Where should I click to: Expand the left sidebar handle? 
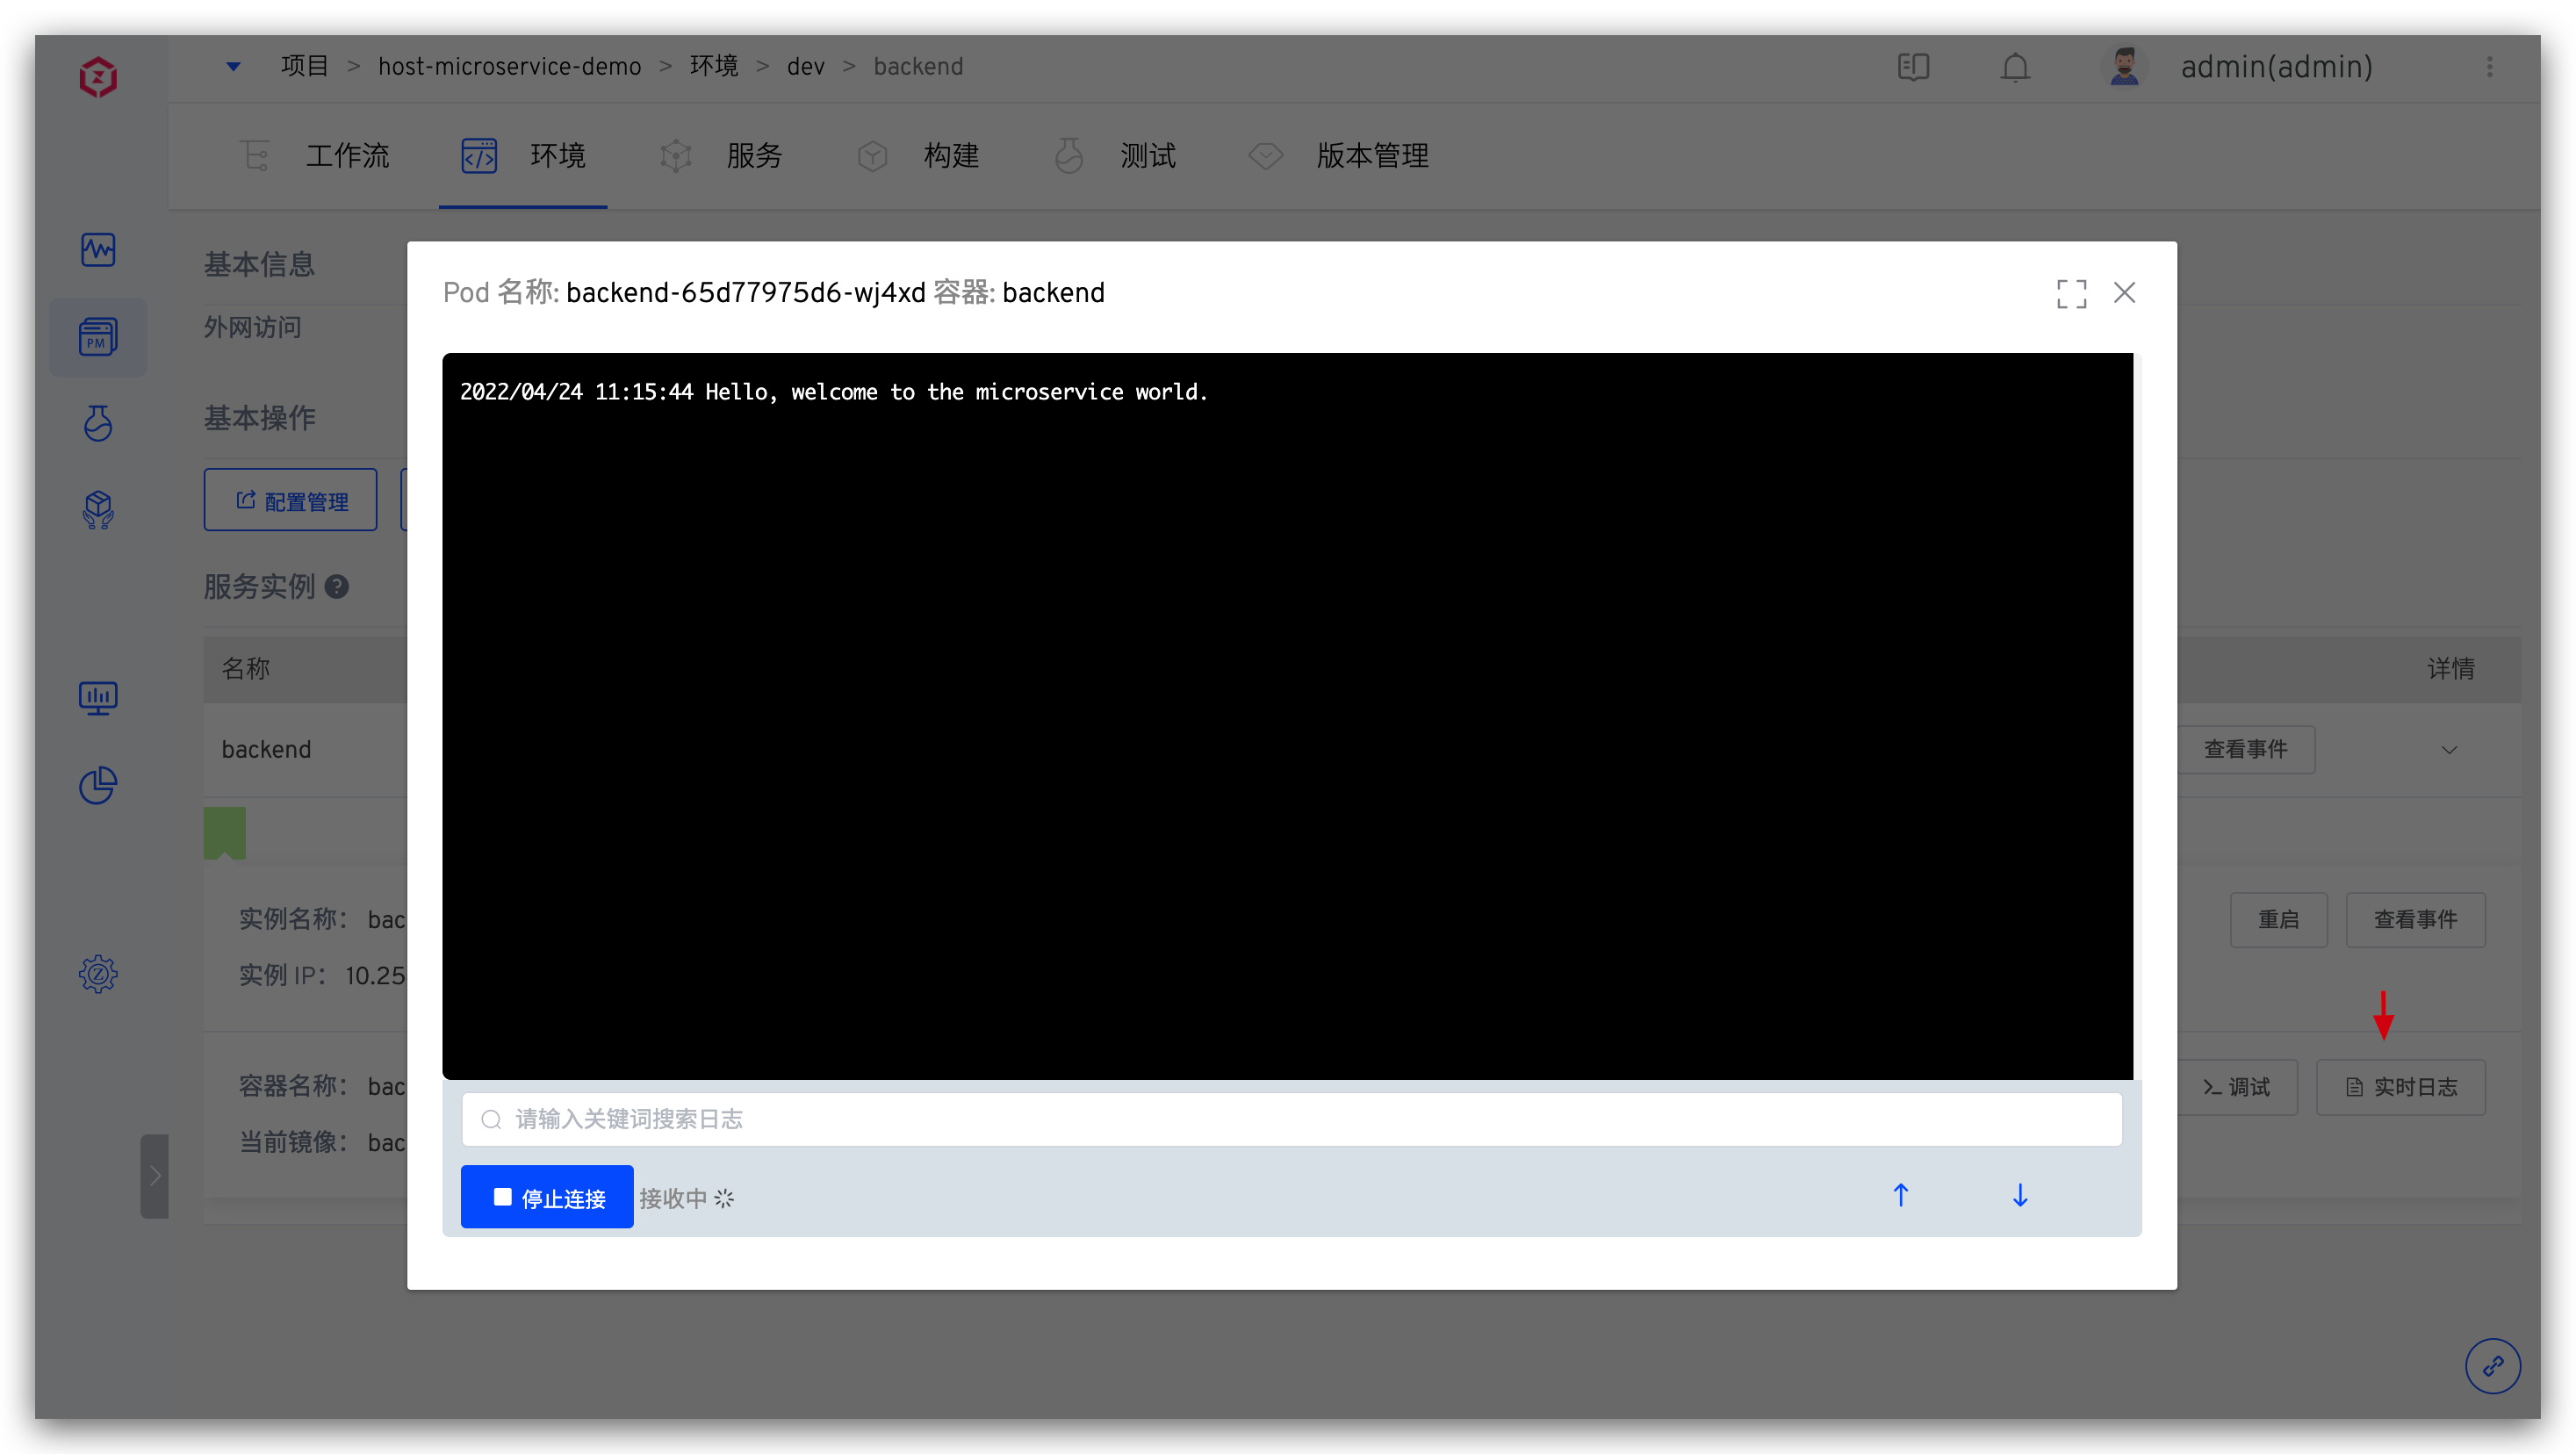(154, 1175)
